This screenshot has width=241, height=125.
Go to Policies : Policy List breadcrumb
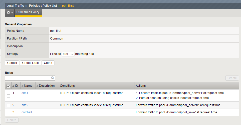[x=43, y=5]
